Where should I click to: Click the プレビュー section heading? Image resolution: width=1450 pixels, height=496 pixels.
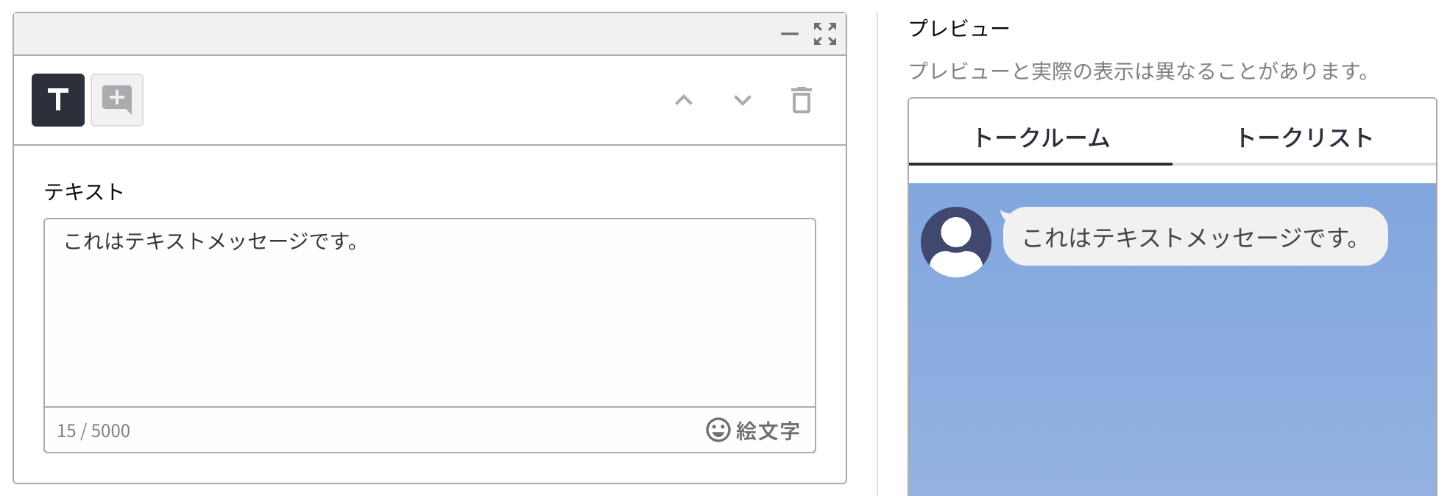pos(959,29)
